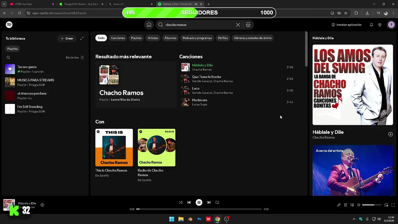The height and width of the screenshot is (224, 398).
Task: Open friends activity icon in header
Action: click(x=380, y=25)
